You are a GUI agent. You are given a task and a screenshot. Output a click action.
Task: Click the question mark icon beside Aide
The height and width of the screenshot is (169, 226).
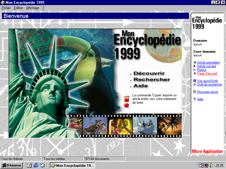coord(195,99)
